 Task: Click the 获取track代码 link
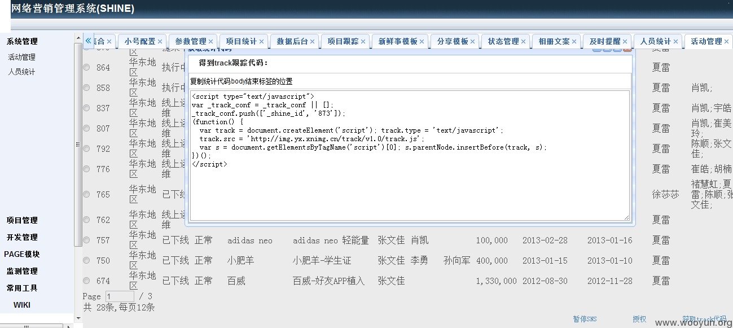704,319
